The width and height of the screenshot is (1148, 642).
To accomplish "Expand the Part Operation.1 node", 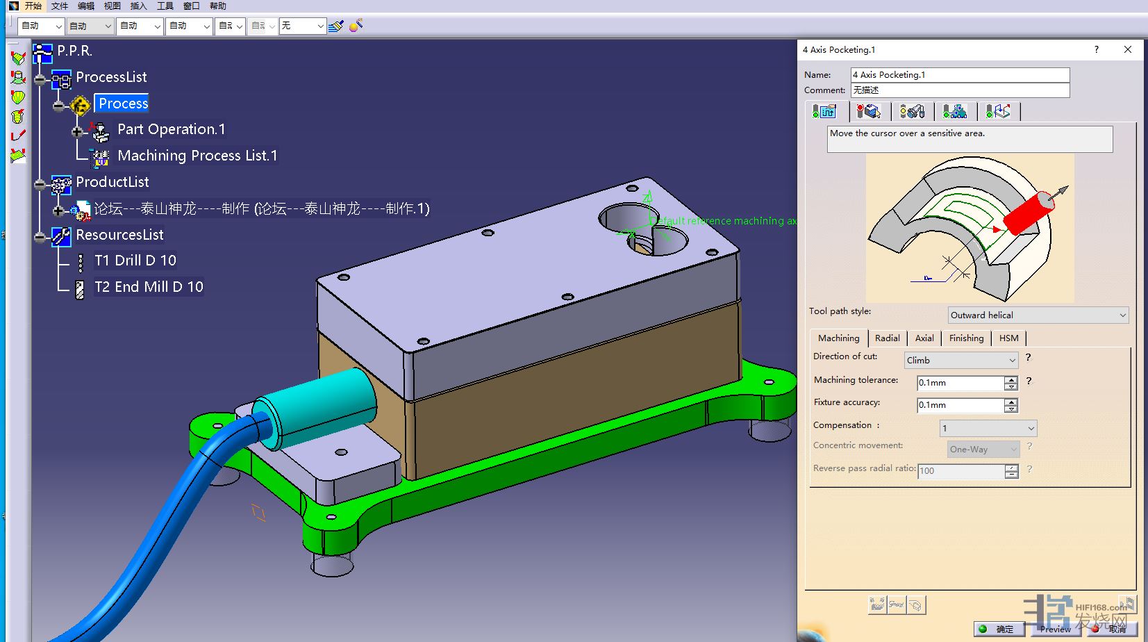I will coord(77,131).
